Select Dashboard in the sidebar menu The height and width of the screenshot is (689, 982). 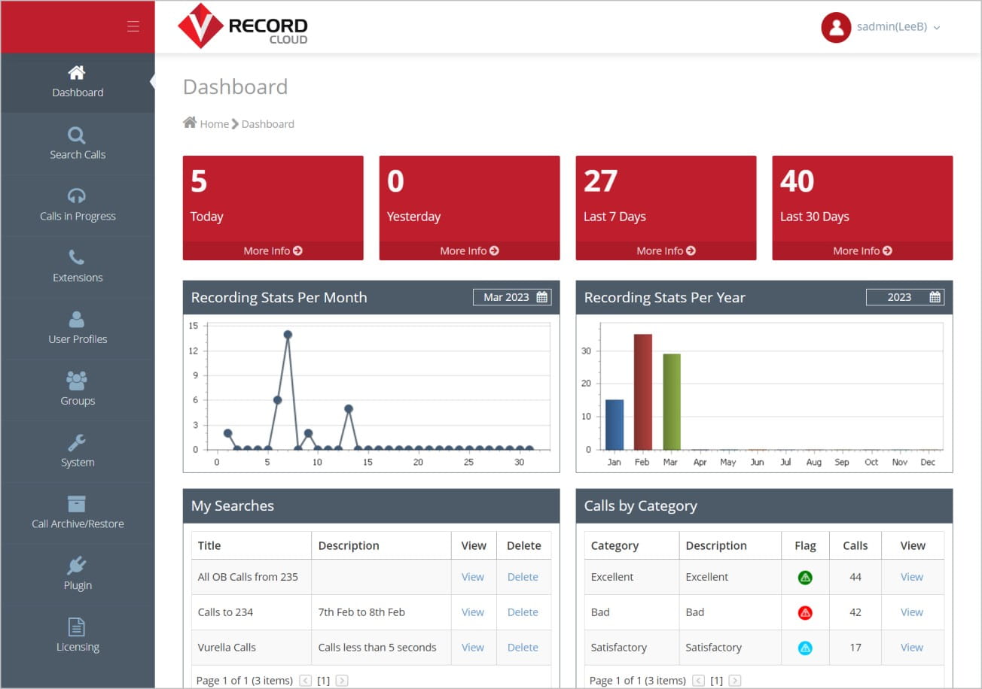tap(78, 83)
